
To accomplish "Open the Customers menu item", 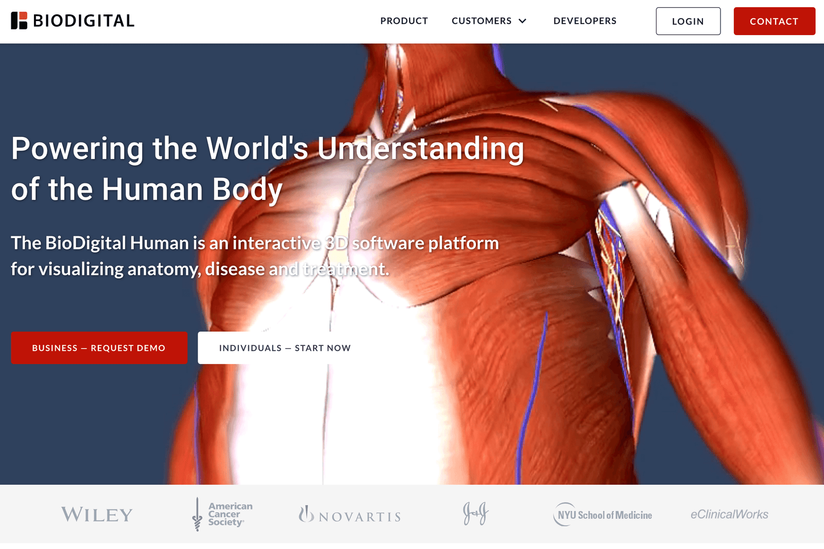I will tap(482, 21).
